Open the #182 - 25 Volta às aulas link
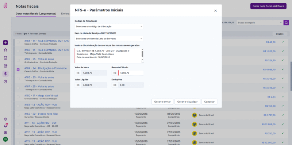Viewport: 292px width, 145px height. tap(39, 59)
